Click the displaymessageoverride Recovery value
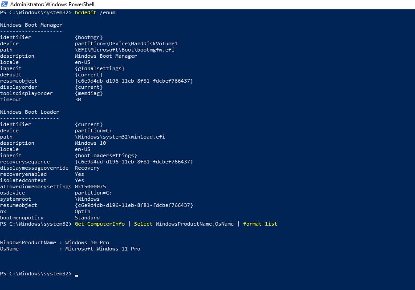The width and height of the screenshot is (415, 290). [87, 168]
